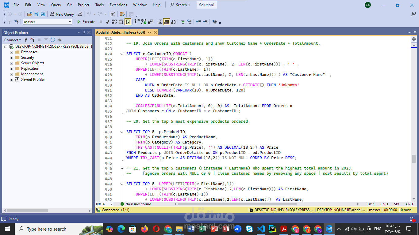The image size is (419, 235).
Task: Click Comment Out Selected Lines icon
Action: (x=183, y=22)
